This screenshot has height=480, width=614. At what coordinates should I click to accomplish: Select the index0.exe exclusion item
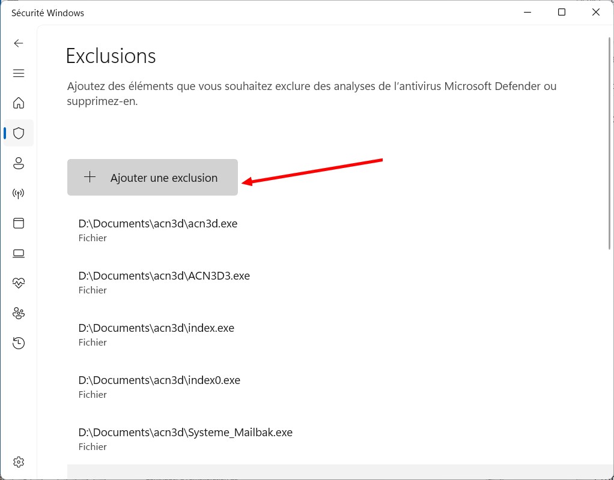pyautogui.click(x=159, y=386)
